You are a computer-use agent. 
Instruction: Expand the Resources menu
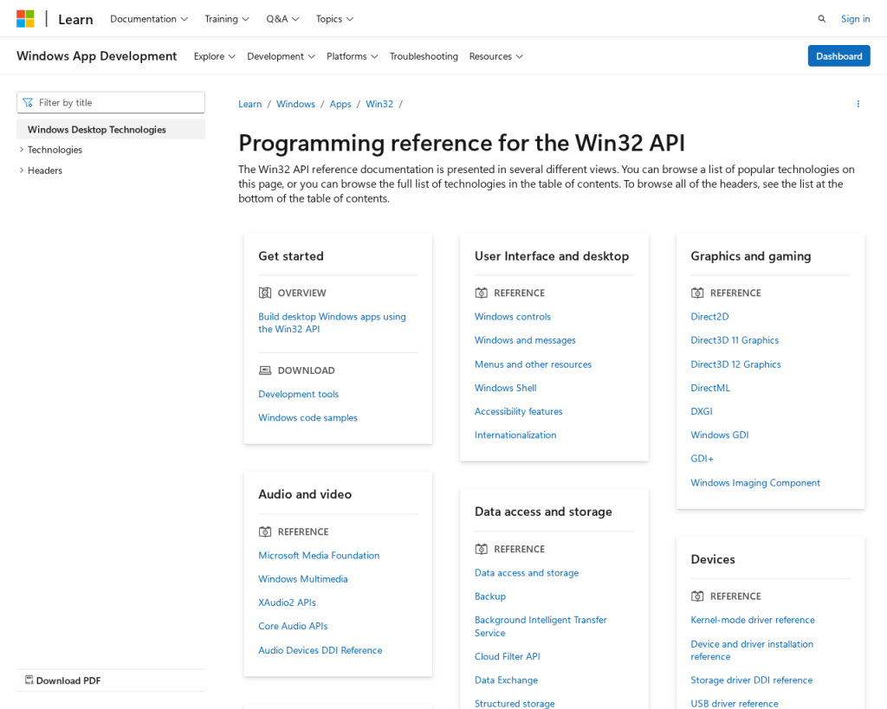495,56
